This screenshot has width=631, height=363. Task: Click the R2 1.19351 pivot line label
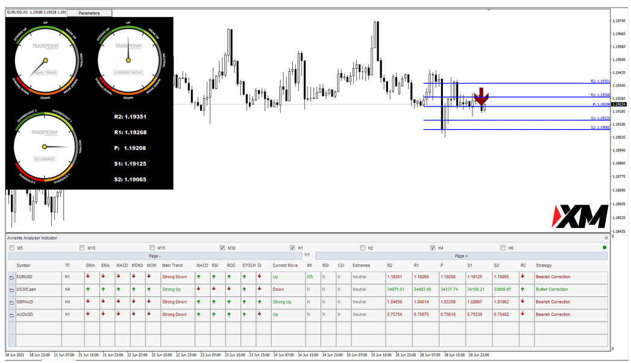600,81
